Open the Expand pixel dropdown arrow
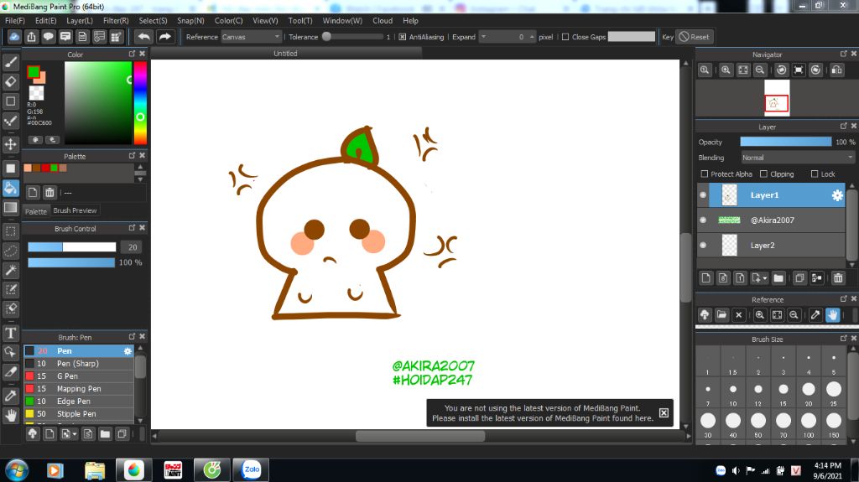 coord(483,37)
